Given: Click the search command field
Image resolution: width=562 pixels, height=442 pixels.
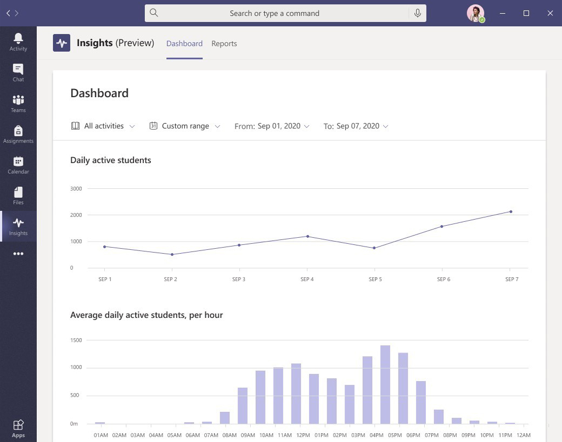Looking at the screenshot, I should pyautogui.click(x=285, y=13).
